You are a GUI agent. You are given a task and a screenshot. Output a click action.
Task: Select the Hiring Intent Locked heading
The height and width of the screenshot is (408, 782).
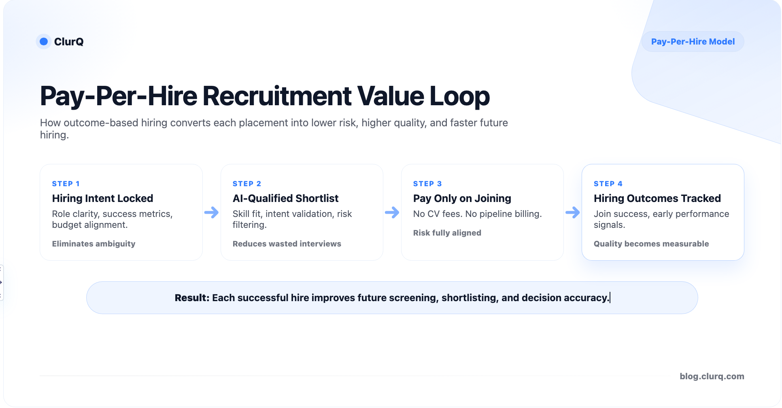(102, 198)
